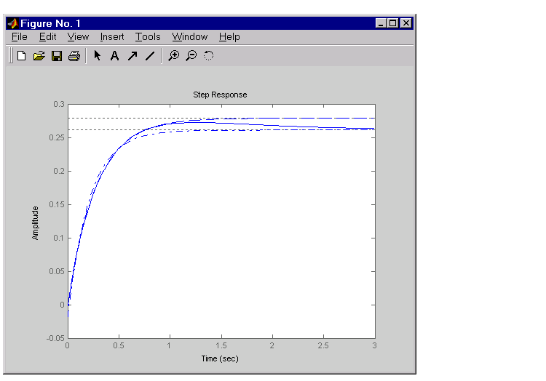
Task: Print the figure with the printer icon
Action: click(x=74, y=56)
